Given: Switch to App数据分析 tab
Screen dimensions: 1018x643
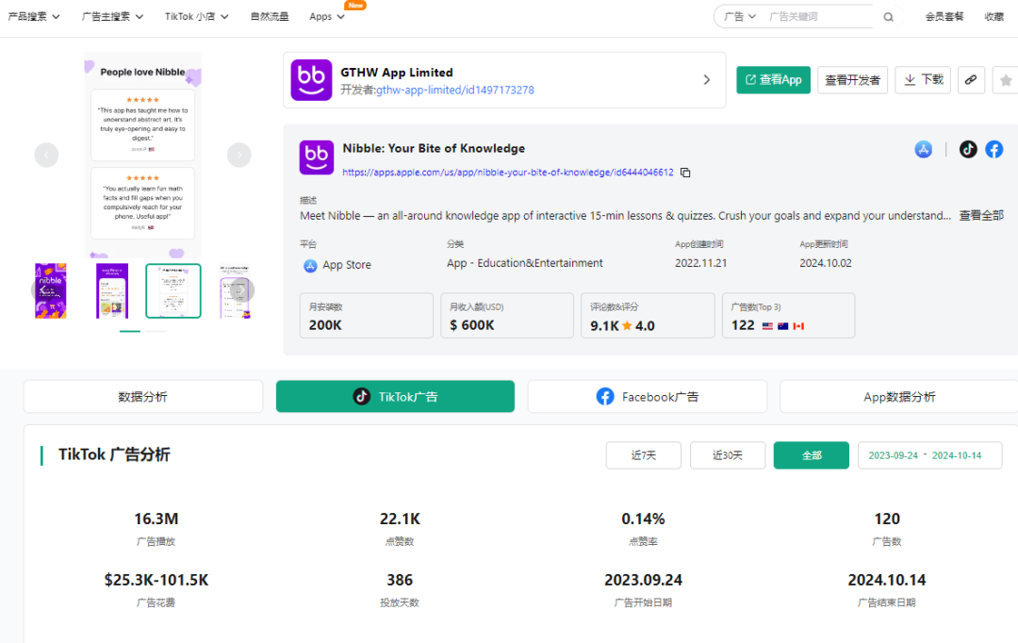Looking at the screenshot, I should click(898, 396).
